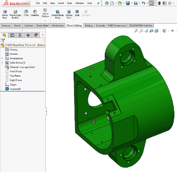Open the Print dropdown arrow

139,3
